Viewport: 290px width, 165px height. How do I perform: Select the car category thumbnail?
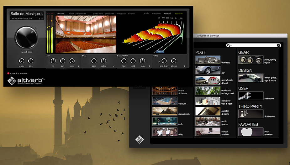[x=208, y=70]
